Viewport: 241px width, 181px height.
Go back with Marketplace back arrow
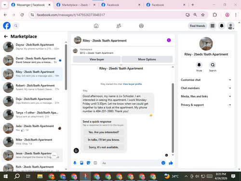click(x=6, y=37)
